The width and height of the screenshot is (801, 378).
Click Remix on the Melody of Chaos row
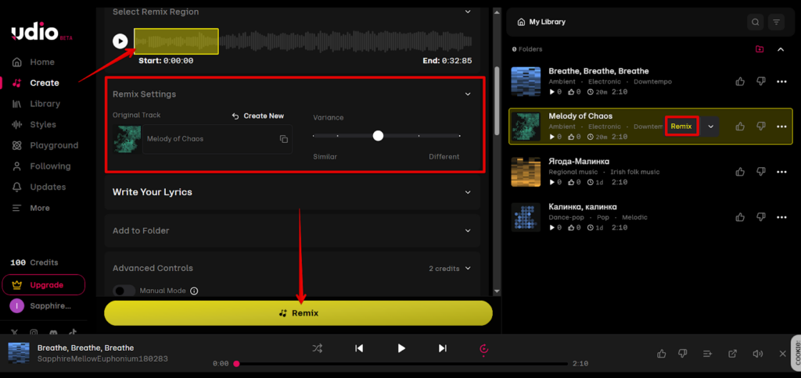[681, 127]
